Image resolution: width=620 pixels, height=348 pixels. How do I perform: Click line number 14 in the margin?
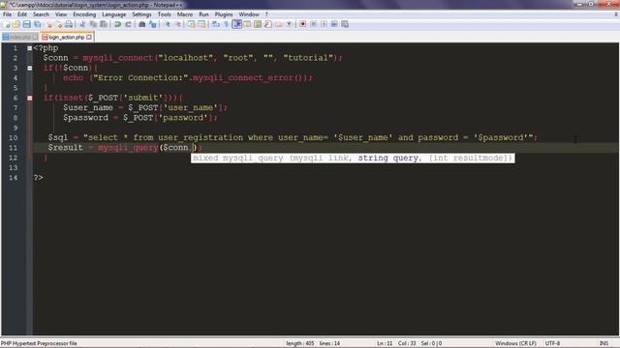pos(13,178)
